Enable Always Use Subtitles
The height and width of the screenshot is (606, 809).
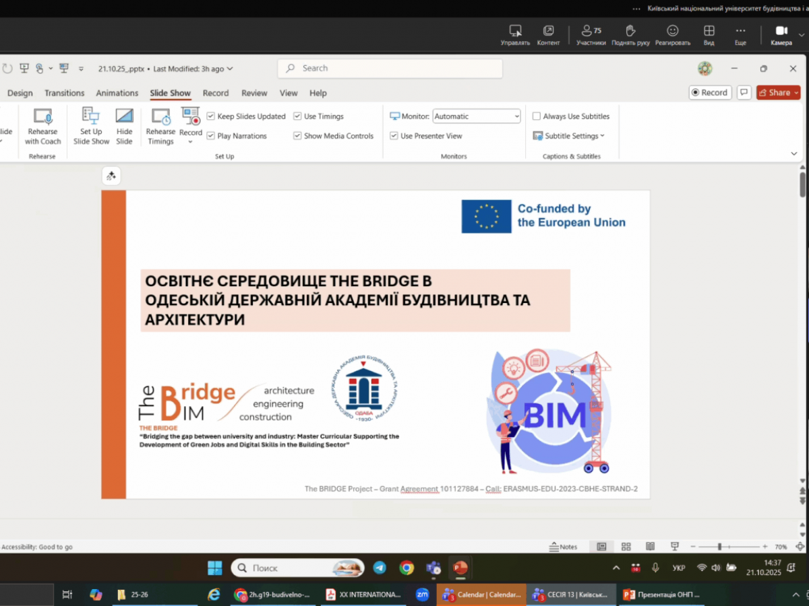(536, 116)
